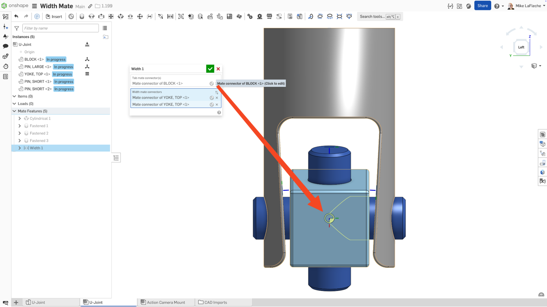Click the filter icon in the Instances panel
The image size is (547, 307).
point(16,28)
